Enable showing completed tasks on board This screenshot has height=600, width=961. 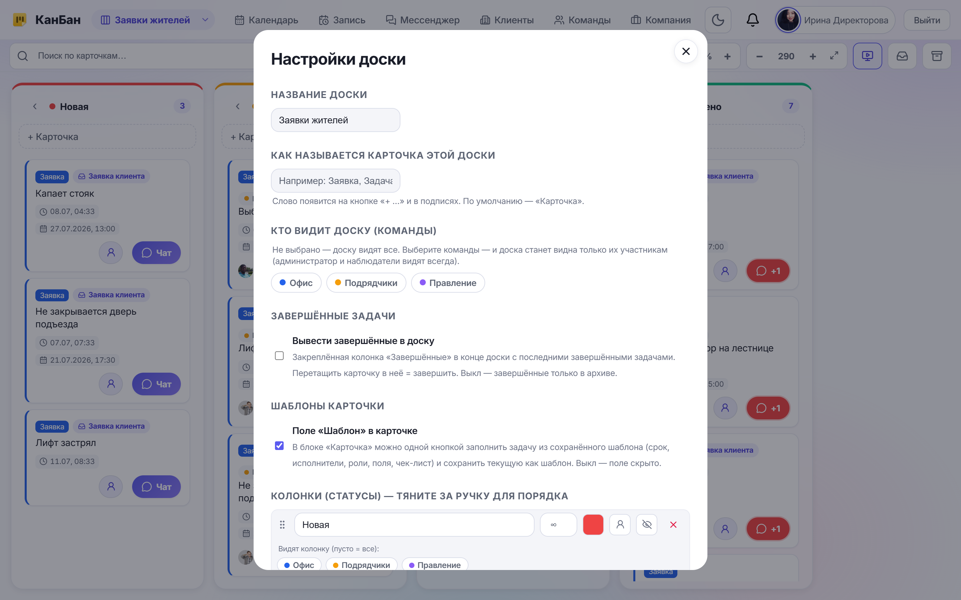pos(279,356)
